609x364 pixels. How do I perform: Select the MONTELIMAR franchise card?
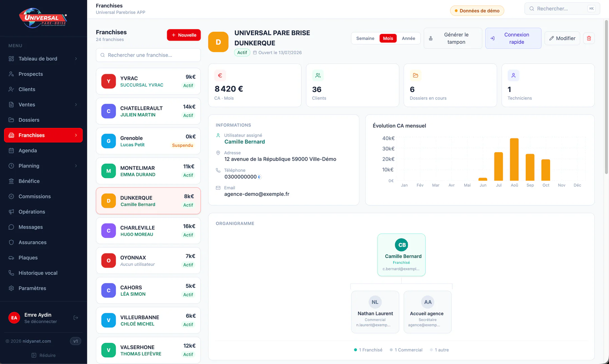pyautogui.click(x=148, y=171)
